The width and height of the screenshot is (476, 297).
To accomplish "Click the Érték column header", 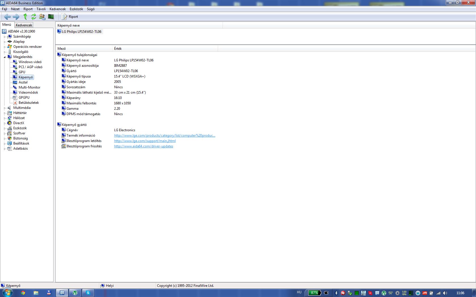I will click(165, 49).
